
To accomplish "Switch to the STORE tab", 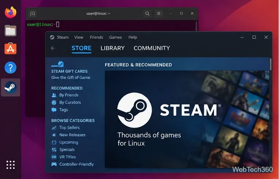I will tap(81, 48).
